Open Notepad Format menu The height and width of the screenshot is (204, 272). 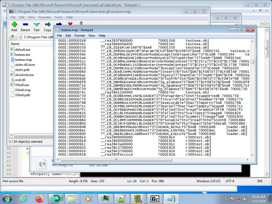coord(80,36)
